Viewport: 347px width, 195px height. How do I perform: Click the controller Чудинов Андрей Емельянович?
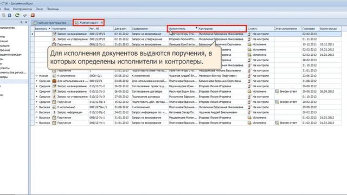pos(218,112)
